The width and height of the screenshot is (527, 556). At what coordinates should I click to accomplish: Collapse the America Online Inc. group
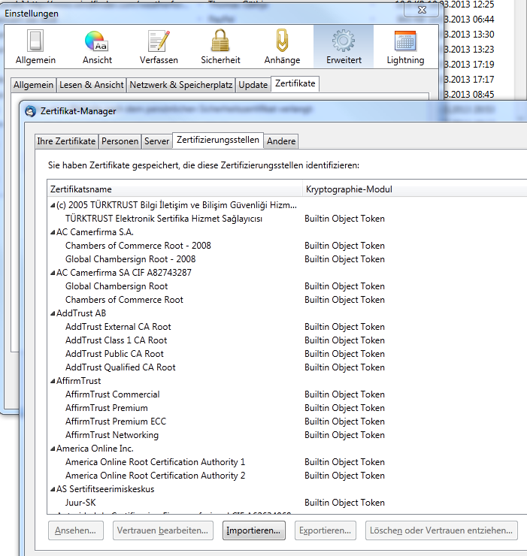pos(53,449)
